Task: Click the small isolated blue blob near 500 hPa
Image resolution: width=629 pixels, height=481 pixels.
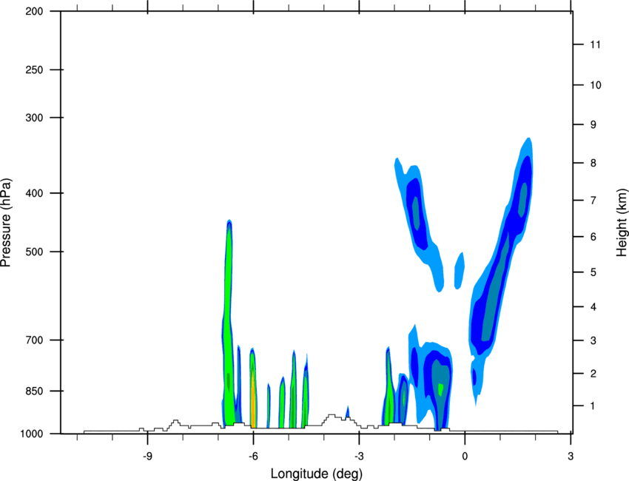Action: (460, 271)
